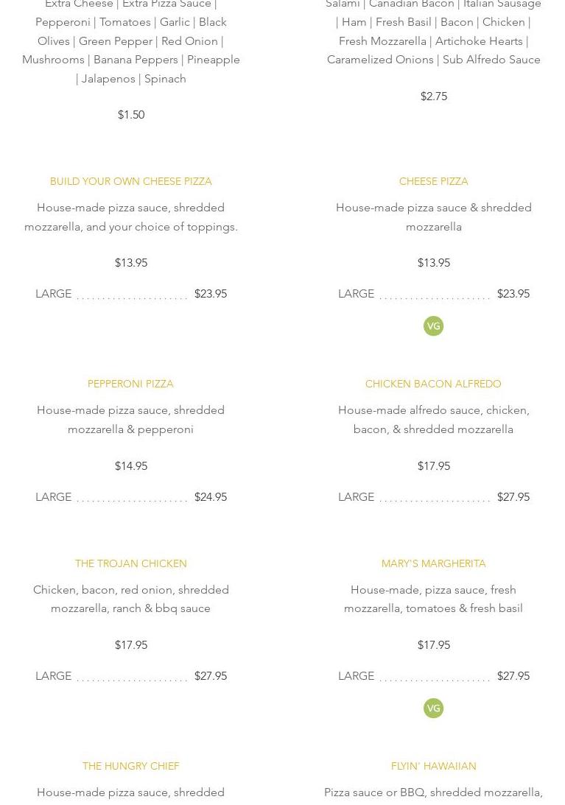Click the $17.95 Chicken Bacon Alfredo price
Viewport: 565px width, 805px height.
coord(433,466)
